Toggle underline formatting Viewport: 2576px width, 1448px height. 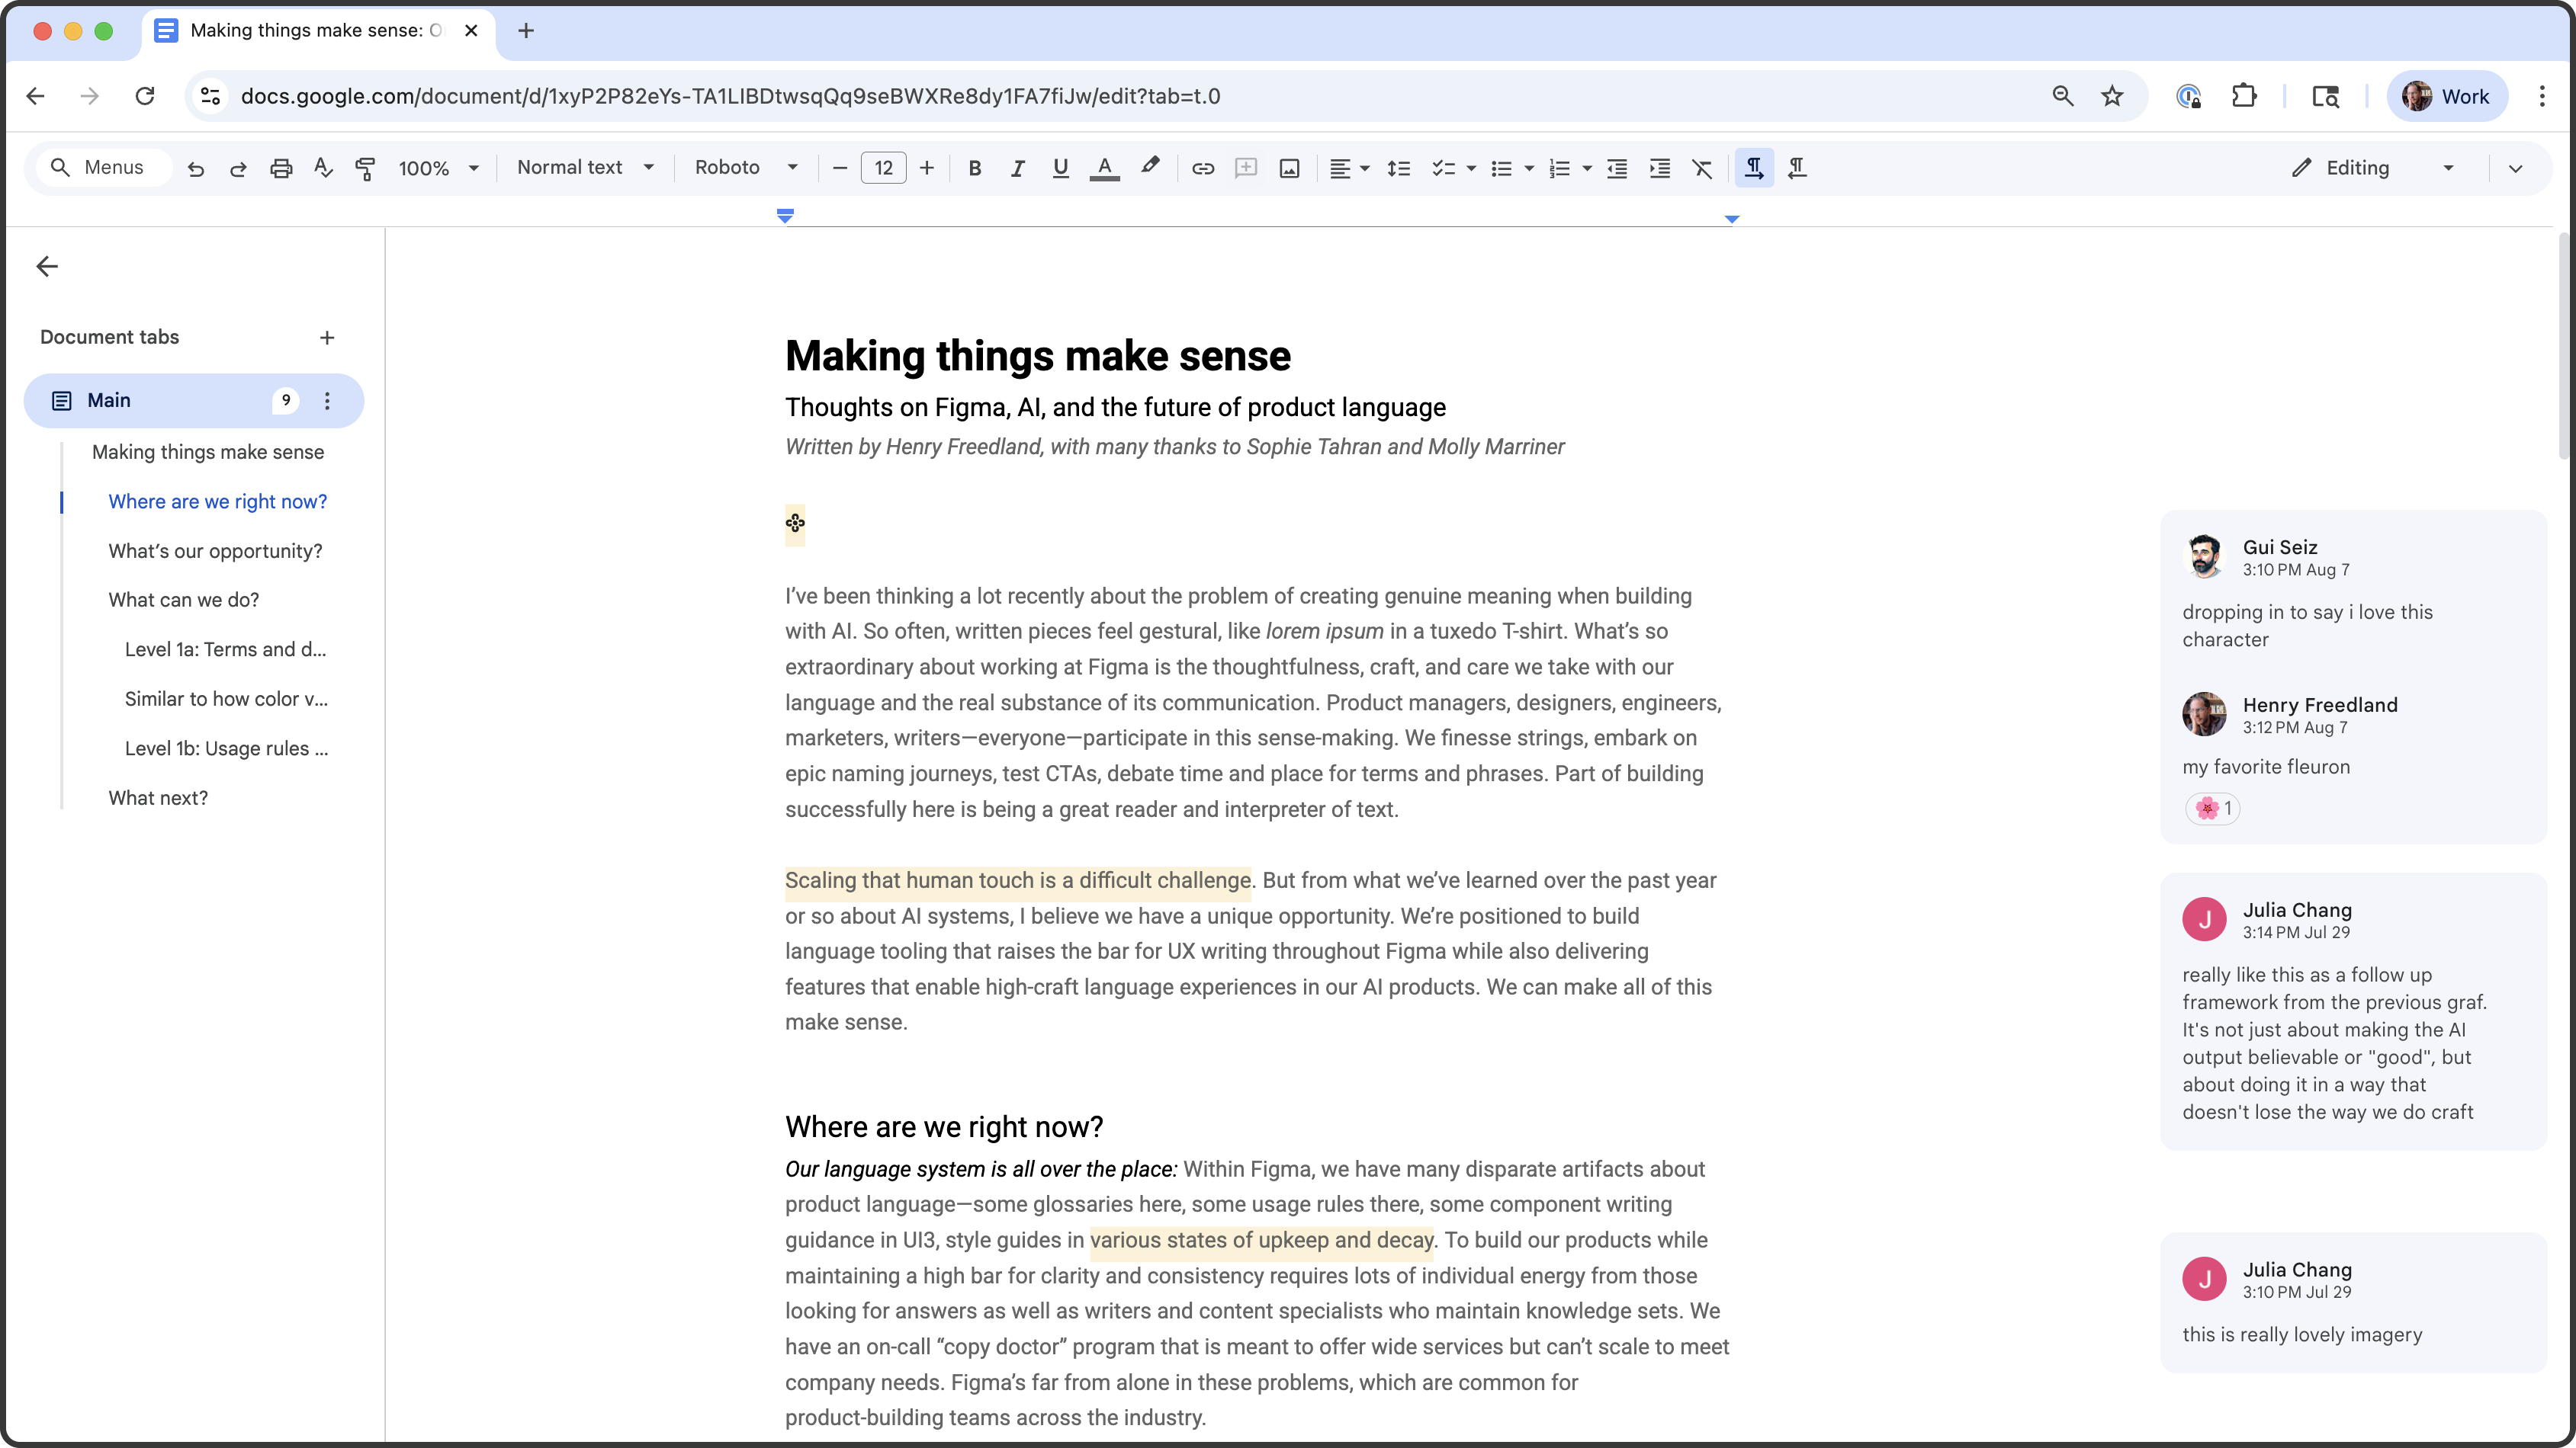point(1060,168)
